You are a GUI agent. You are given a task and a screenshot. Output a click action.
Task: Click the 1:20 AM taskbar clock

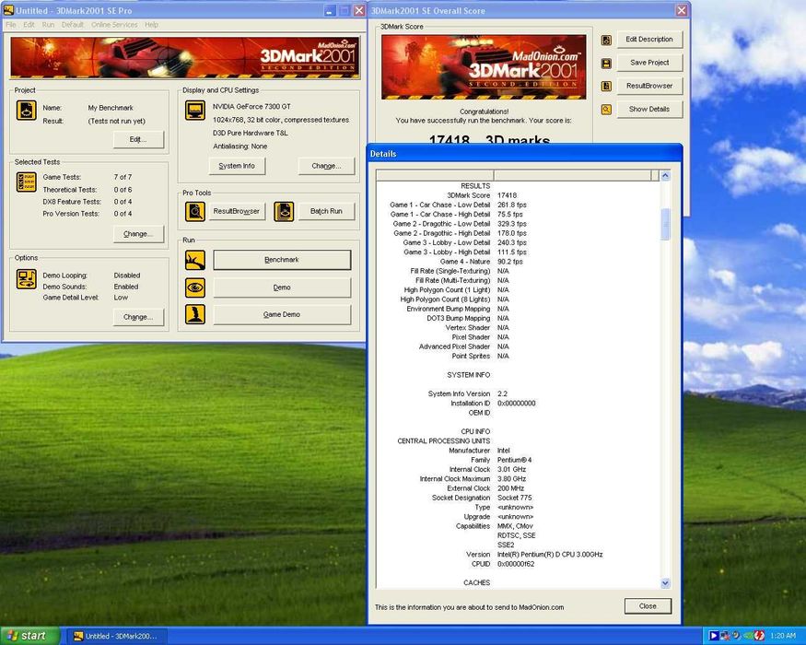(x=783, y=637)
